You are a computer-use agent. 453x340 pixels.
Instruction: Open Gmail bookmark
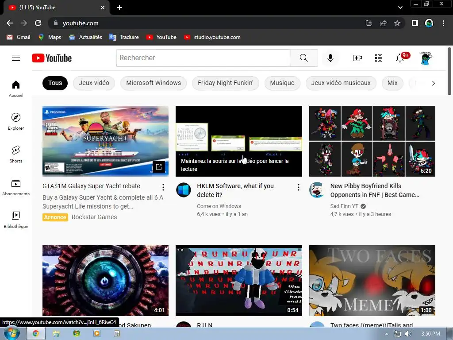pyautogui.click(x=19, y=37)
